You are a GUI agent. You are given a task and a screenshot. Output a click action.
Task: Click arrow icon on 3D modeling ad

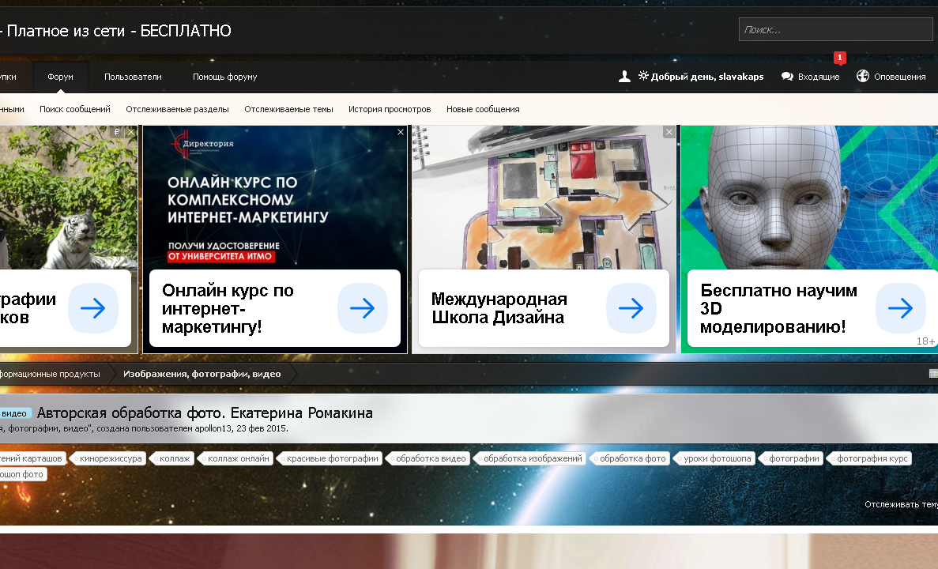[900, 308]
